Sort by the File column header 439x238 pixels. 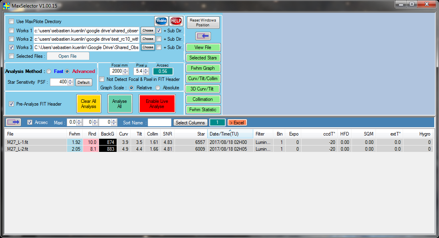pos(36,134)
